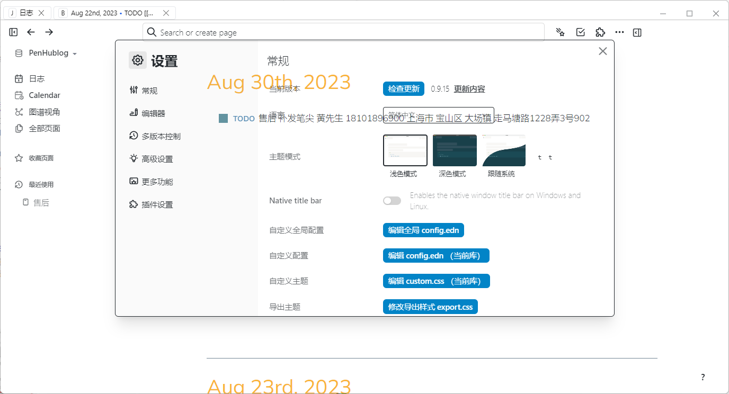Toggle the left sidebar collapse icon
Viewport: 729px width, 394px height.
pos(13,32)
